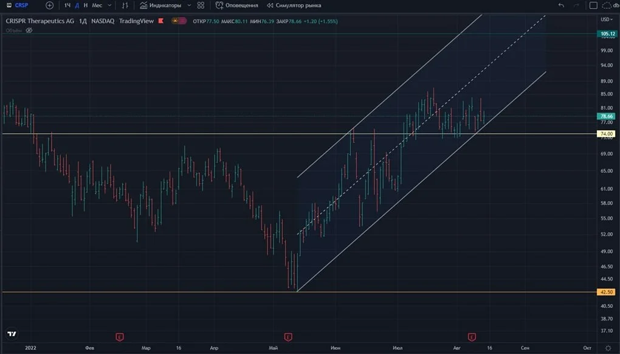Click the ОТКР opening price value 77.50
This screenshot has width=620, height=354.
213,21
